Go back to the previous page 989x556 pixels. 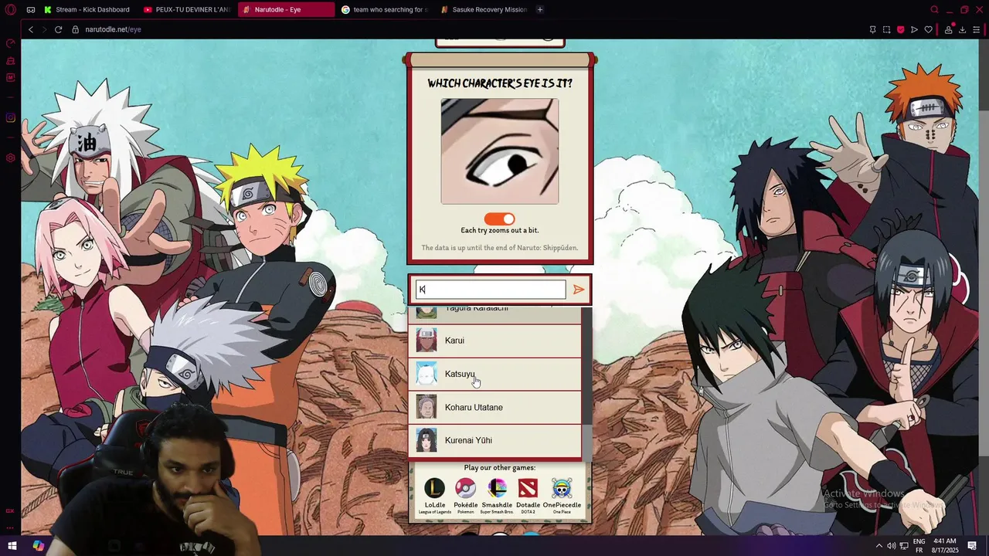point(31,29)
